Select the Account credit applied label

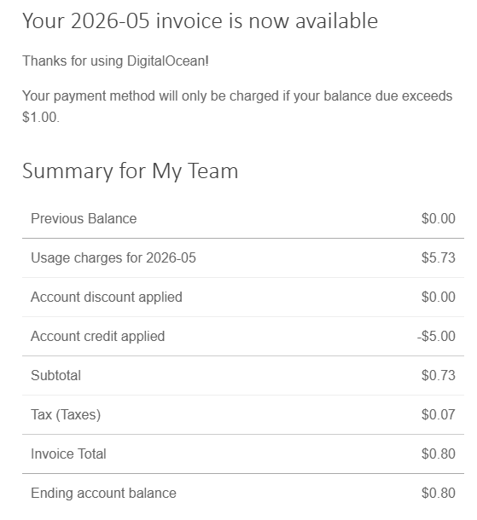point(98,336)
